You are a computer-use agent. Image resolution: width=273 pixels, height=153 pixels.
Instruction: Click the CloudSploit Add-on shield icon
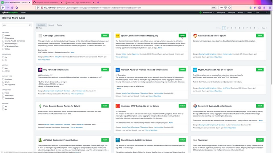pos(195,36)
